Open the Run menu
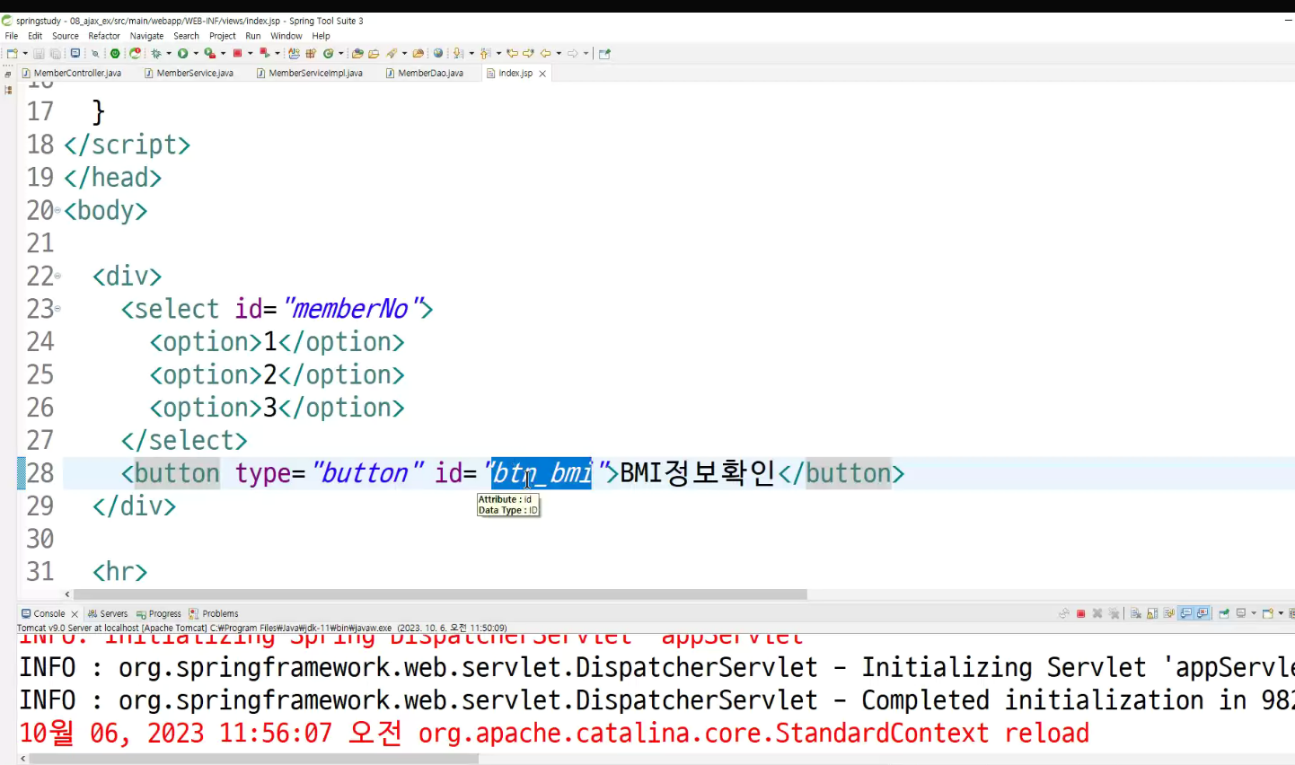The image size is (1295, 765). (x=253, y=36)
